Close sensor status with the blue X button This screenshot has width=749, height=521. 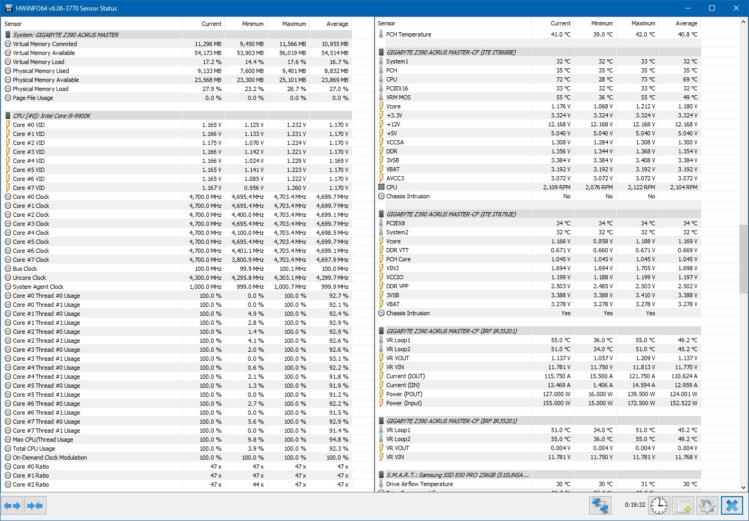tap(732, 506)
